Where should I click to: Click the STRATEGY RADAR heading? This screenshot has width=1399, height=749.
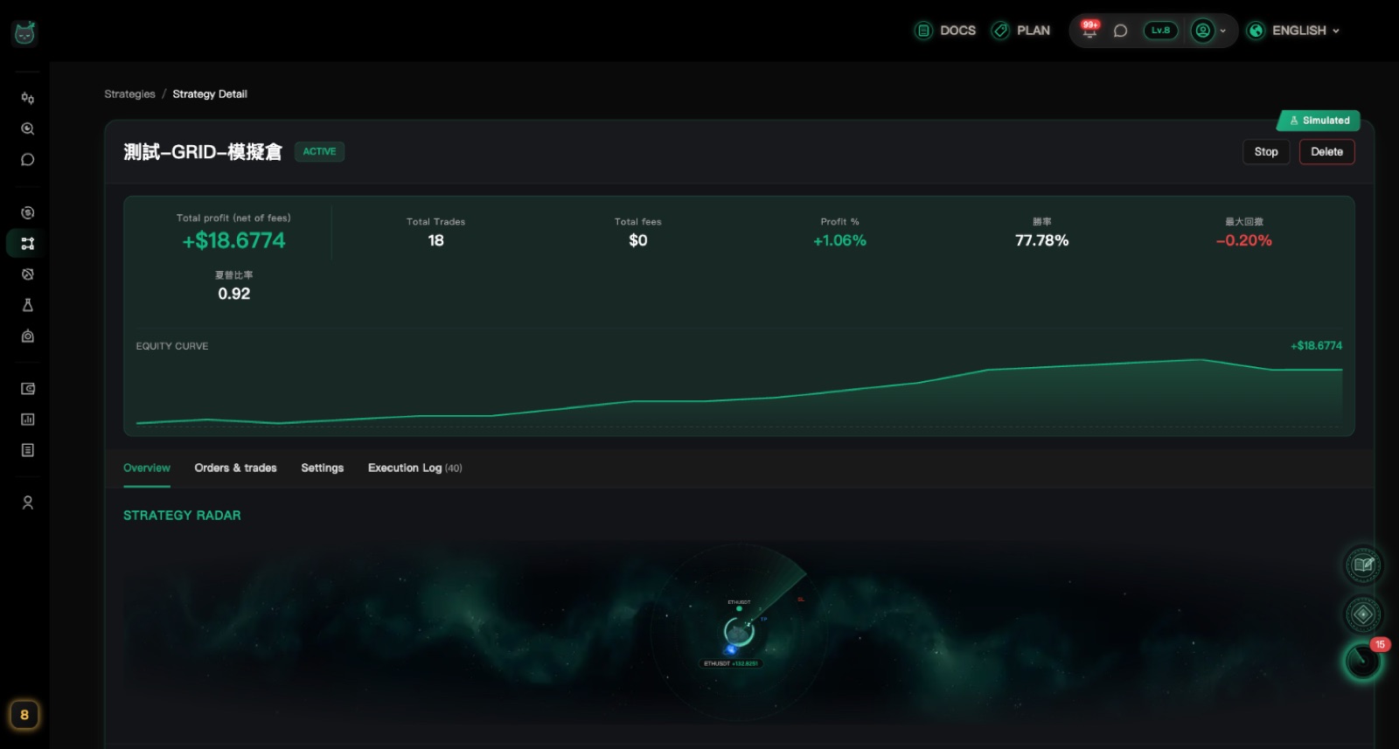[182, 516]
